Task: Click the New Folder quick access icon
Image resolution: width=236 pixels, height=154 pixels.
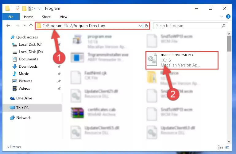Action: [24, 8]
